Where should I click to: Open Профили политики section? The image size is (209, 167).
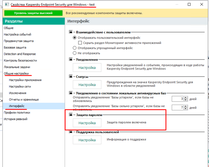17,112
